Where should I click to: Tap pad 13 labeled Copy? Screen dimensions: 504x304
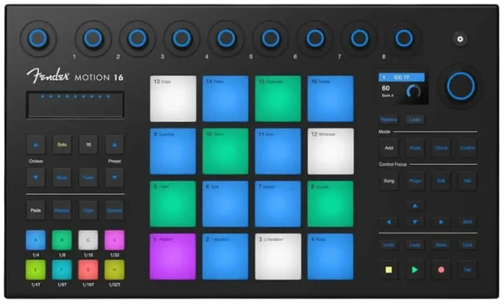click(173, 99)
